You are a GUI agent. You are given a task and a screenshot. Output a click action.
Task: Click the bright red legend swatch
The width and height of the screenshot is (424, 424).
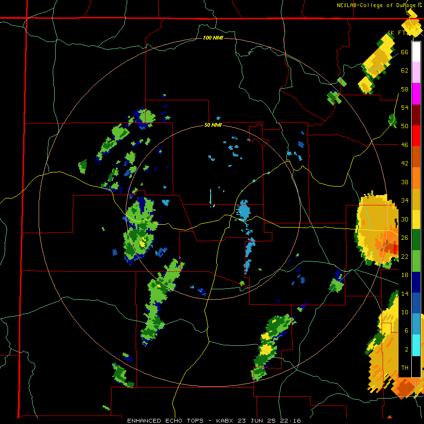coord(416,136)
